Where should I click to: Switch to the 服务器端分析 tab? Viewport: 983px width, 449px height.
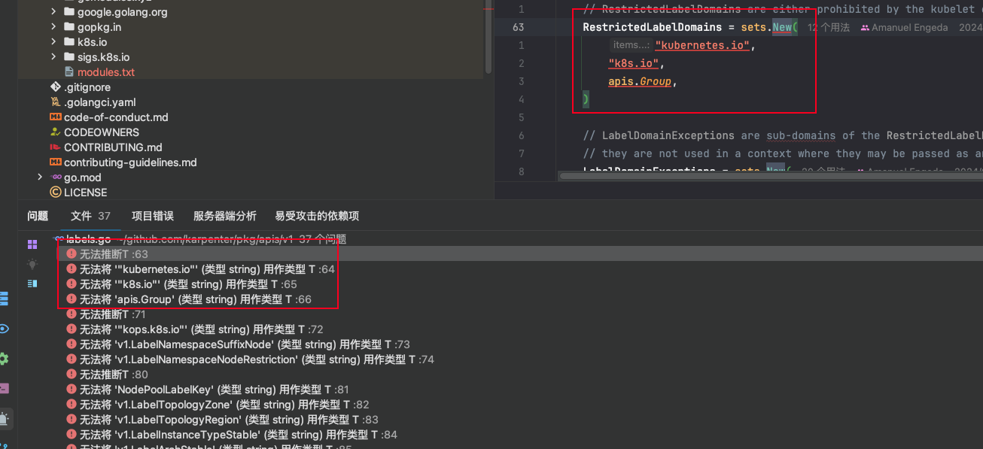pyautogui.click(x=225, y=216)
